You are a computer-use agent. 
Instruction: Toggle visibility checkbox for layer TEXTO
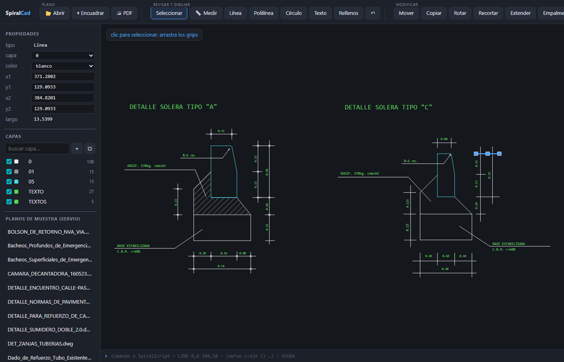9,192
